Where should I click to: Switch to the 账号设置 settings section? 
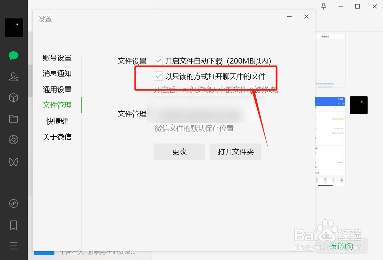point(57,58)
